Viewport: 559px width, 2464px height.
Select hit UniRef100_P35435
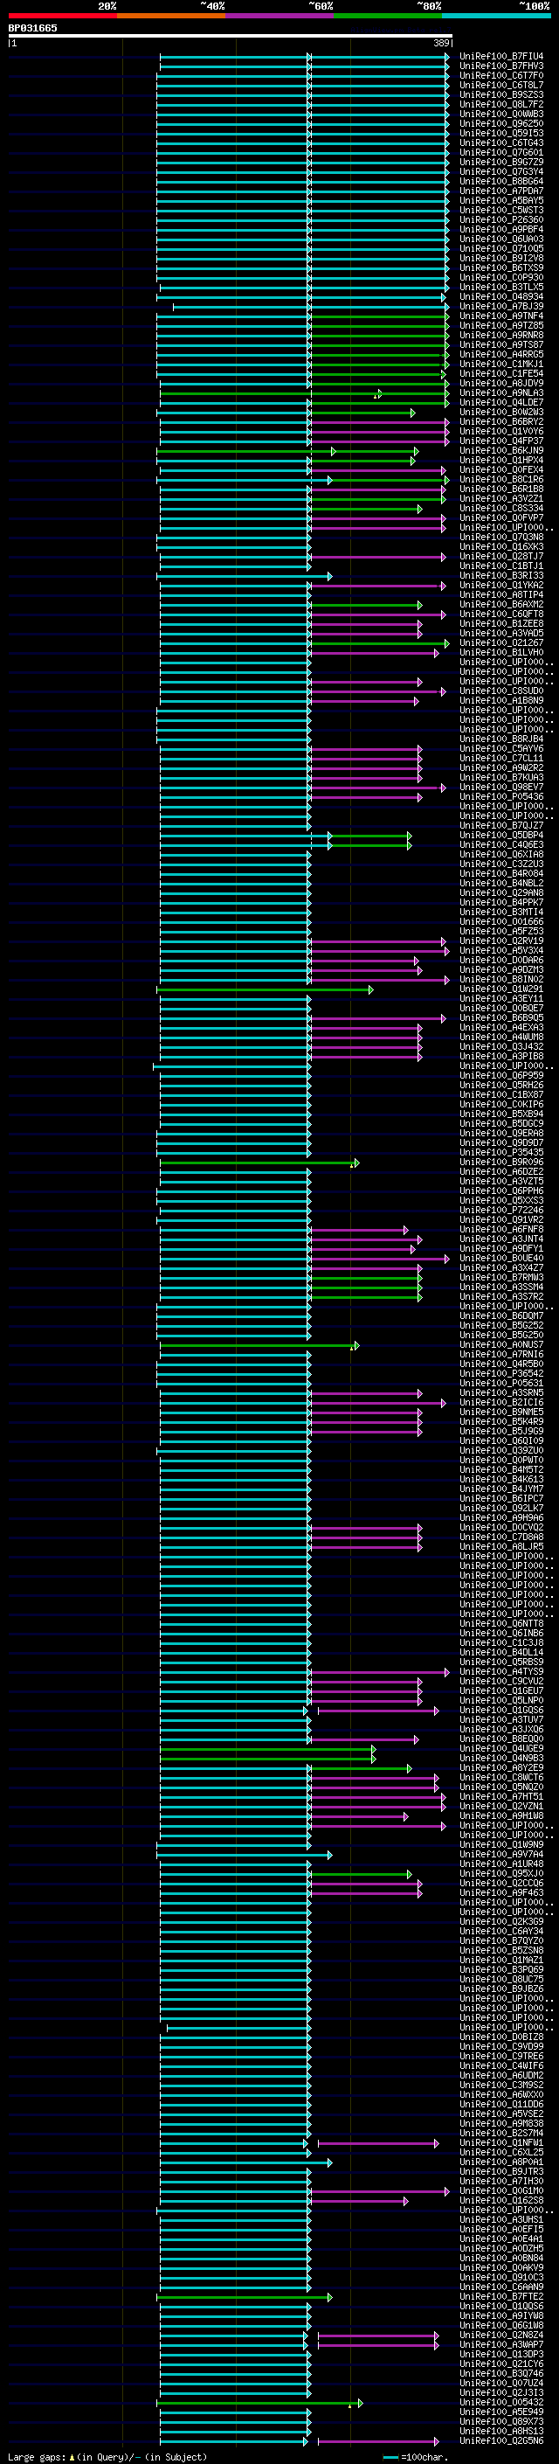coord(500,1153)
